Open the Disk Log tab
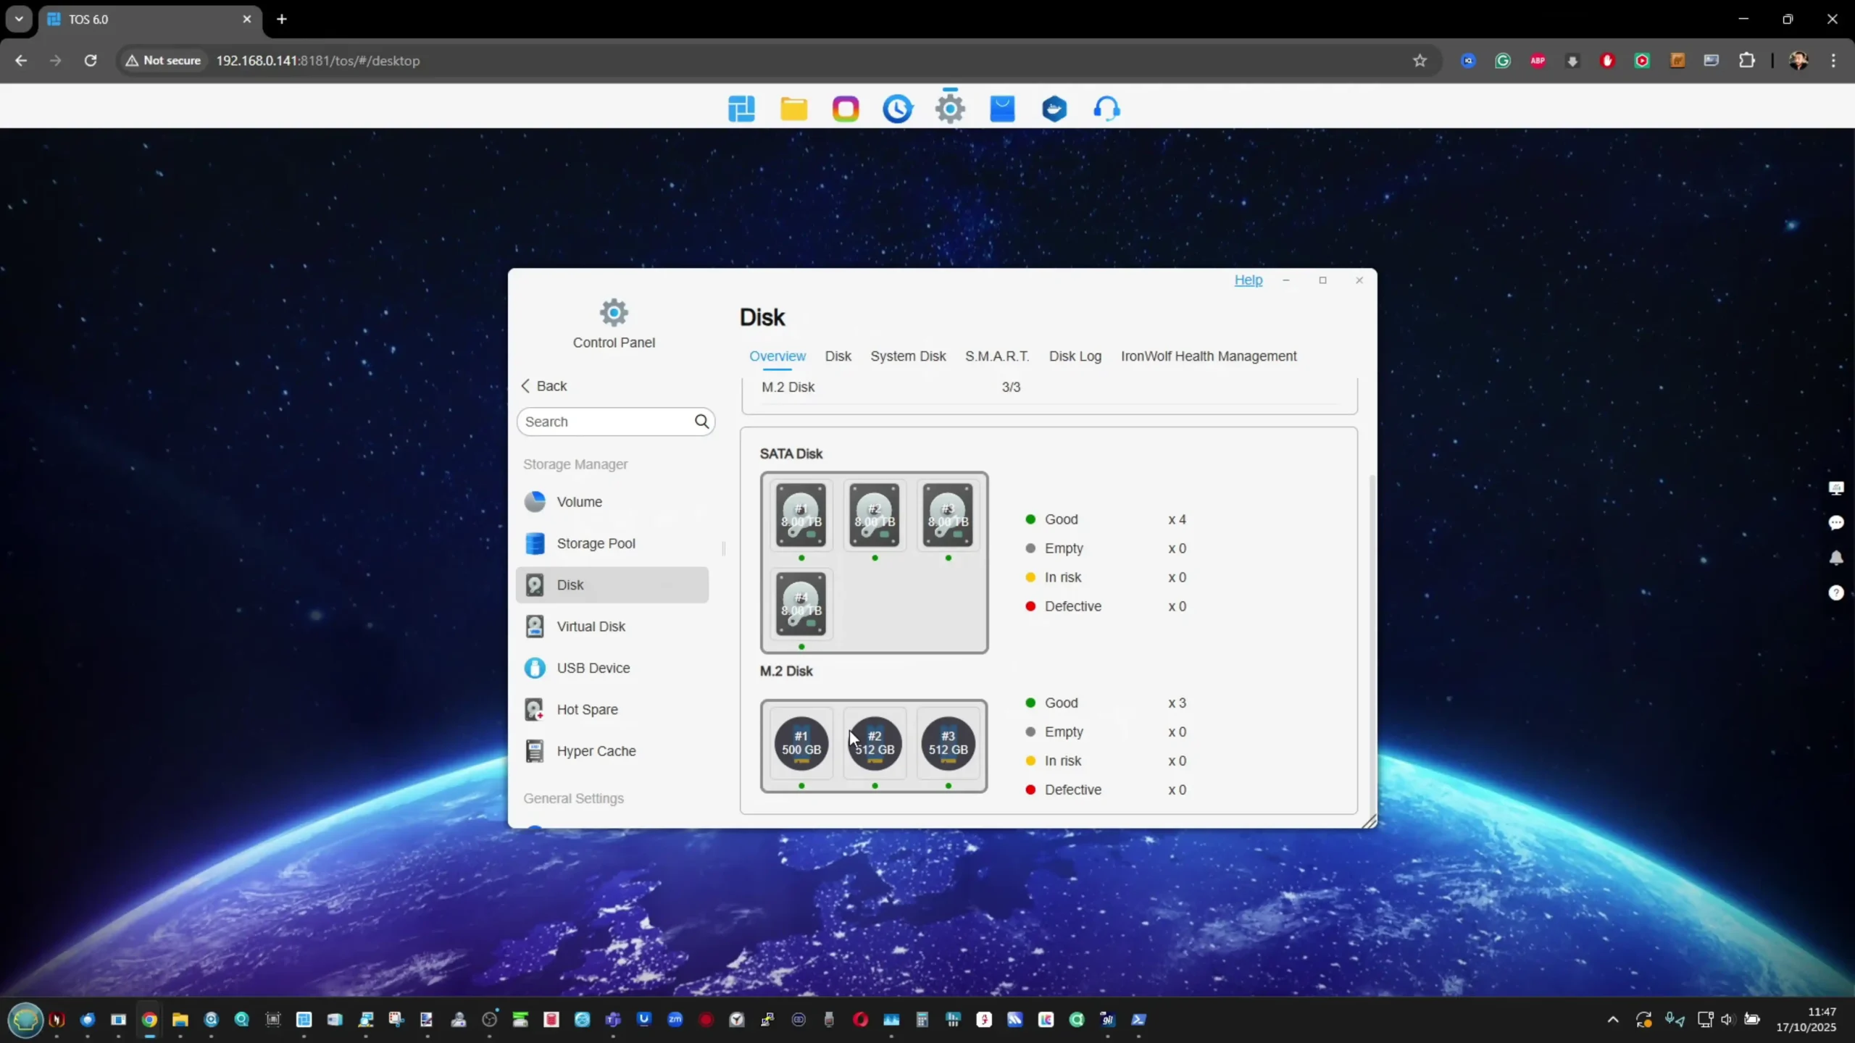Screen dimensions: 1855x1043 [1075, 356]
